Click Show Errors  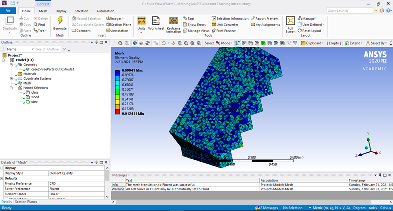pyautogui.click(x=194, y=25)
